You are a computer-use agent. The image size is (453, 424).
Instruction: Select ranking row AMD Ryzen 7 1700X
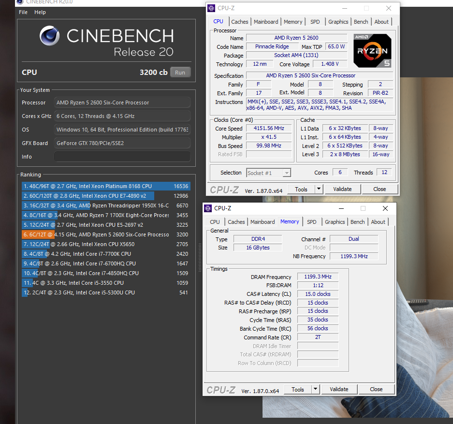point(106,215)
